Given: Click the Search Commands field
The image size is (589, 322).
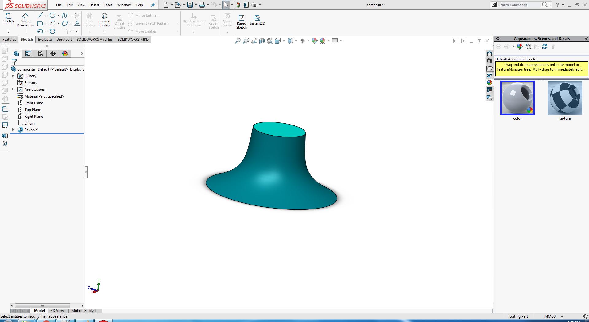Looking at the screenshot, I should point(518,5).
